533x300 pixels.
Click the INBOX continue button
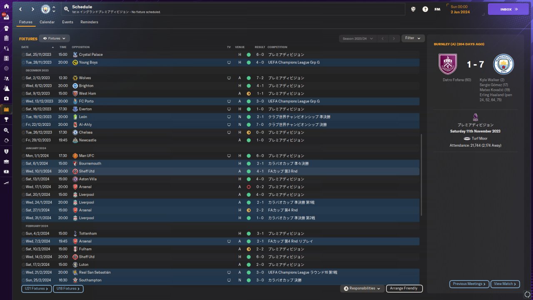point(508,9)
